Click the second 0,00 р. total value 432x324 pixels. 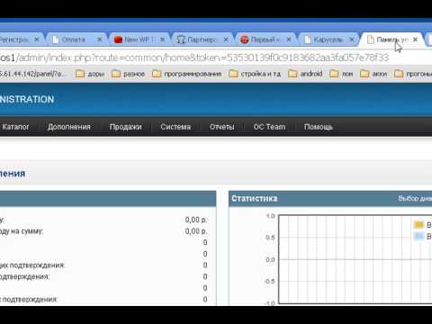click(196, 231)
